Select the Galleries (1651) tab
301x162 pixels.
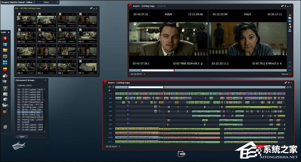tap(24, 85)
